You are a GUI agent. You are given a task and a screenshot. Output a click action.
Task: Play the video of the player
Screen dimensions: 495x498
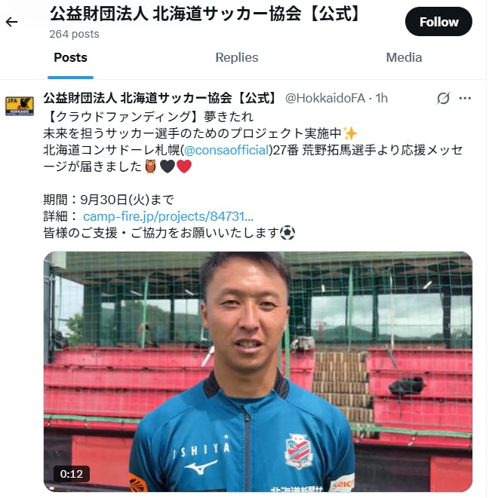coord(257,371)
